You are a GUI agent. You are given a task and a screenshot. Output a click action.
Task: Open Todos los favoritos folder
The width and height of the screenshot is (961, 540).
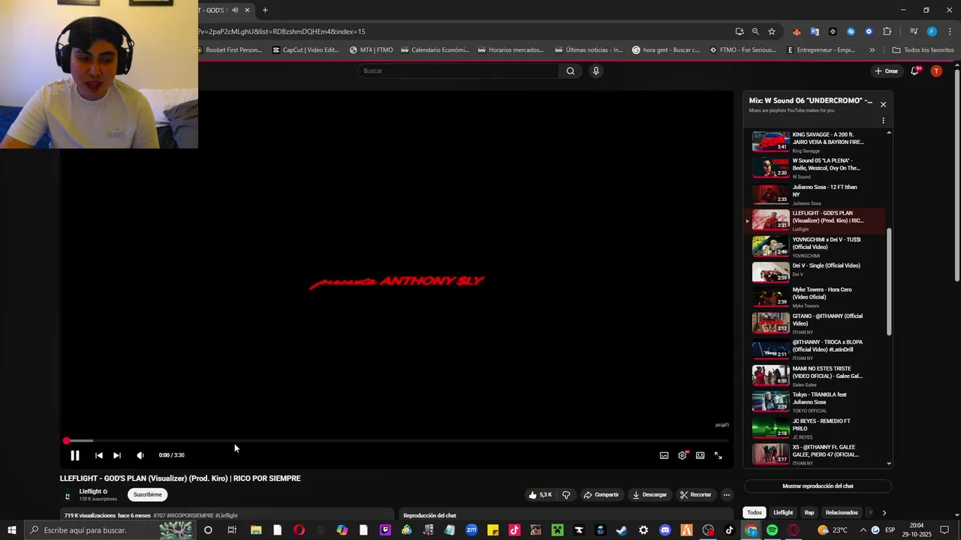[x=923, y=50]
